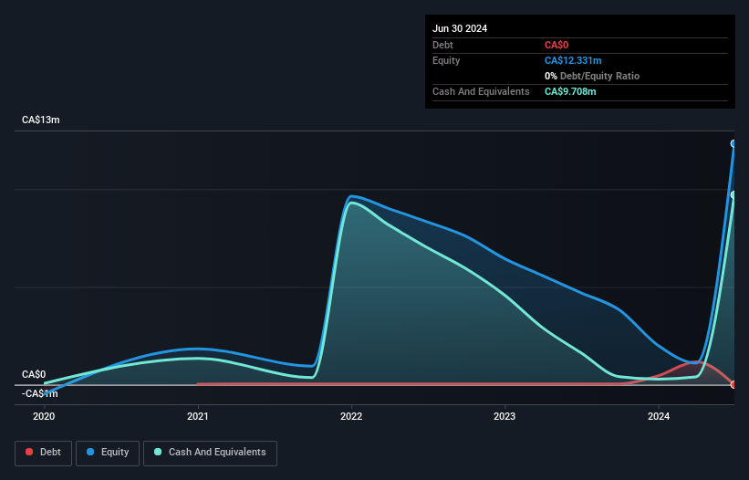
Task: Click the red Debt legend dot
Action: (29, 452)
